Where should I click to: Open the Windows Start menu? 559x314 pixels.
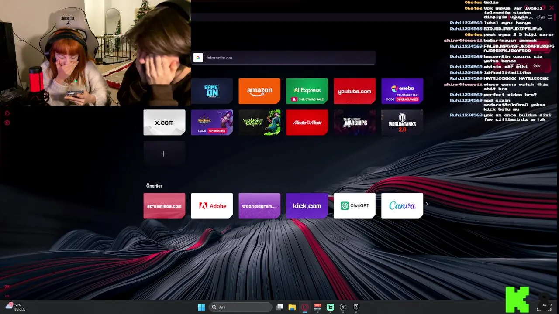201,307
